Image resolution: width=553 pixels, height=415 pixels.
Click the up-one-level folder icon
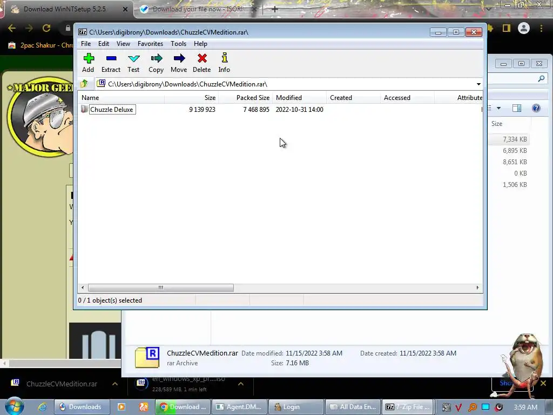click(x=84, y=84)
